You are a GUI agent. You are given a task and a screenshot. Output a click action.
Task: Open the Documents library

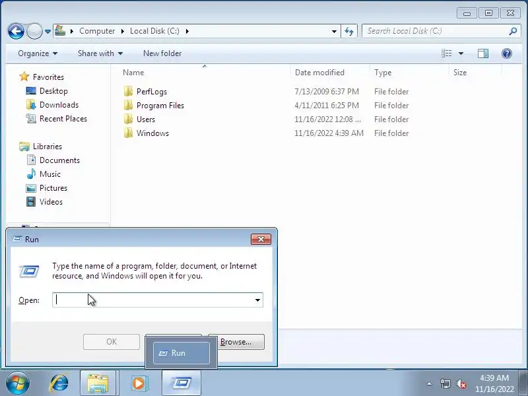59,160
